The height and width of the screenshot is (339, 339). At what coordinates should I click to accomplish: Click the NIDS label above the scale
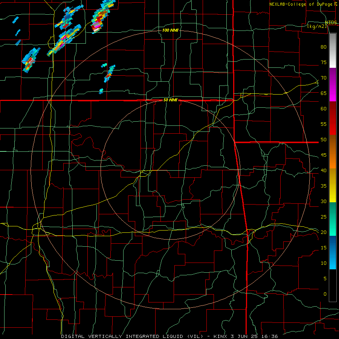pyautogui.click(x=331, y=23)
